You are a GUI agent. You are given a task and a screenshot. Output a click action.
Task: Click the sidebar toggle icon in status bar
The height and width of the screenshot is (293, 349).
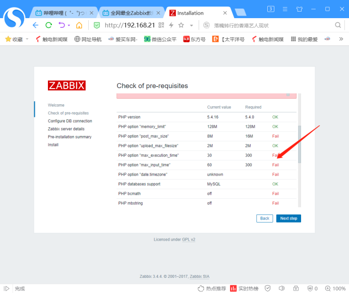(x=7, y=288)
